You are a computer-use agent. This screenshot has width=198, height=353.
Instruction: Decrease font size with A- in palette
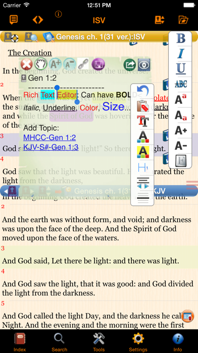pos(180,146)
